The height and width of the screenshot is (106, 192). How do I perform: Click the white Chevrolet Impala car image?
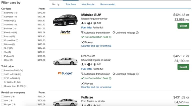(65, 61)
